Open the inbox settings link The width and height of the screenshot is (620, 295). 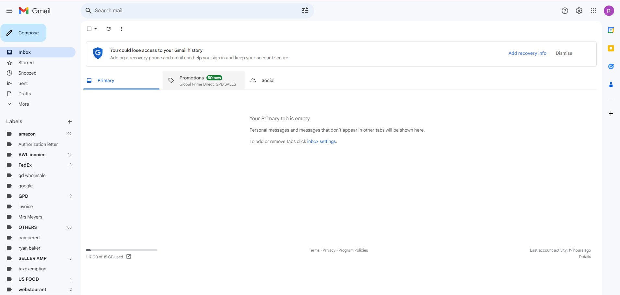pyautogui.click(x=322, y=141)
